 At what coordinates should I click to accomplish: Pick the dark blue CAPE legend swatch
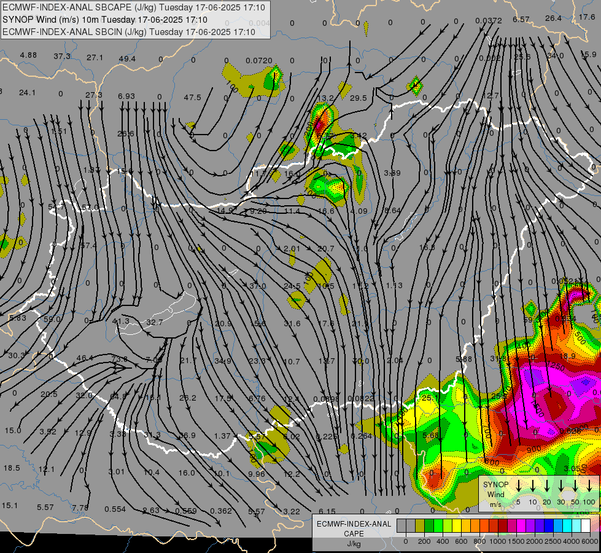point(548,525)
